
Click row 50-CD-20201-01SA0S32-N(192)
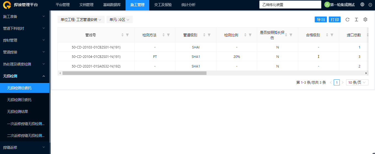tap(213, 66)
